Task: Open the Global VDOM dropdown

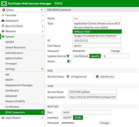Action: 22,10
